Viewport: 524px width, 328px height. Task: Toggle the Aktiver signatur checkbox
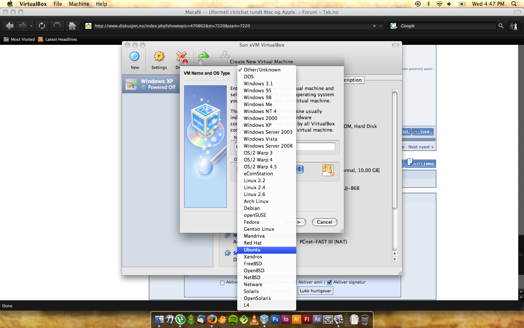(329, 282)
